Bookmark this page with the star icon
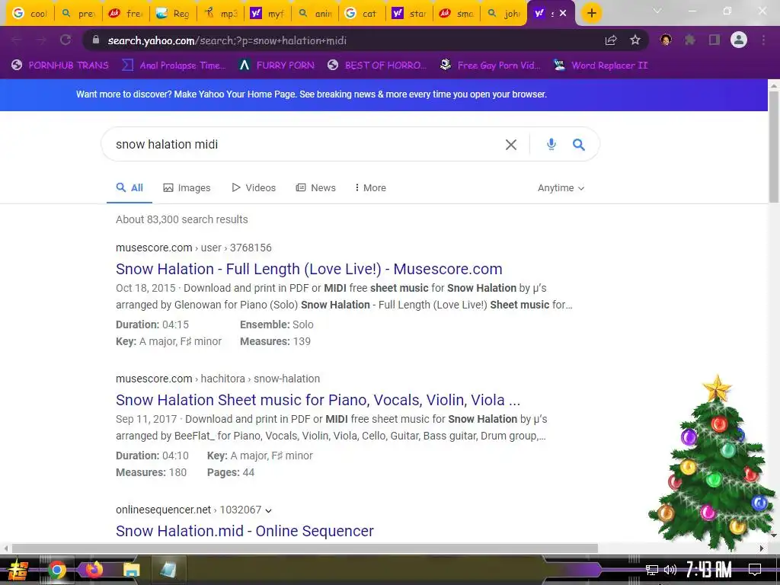This screenshot has width=780, height=585. (635, 40)
